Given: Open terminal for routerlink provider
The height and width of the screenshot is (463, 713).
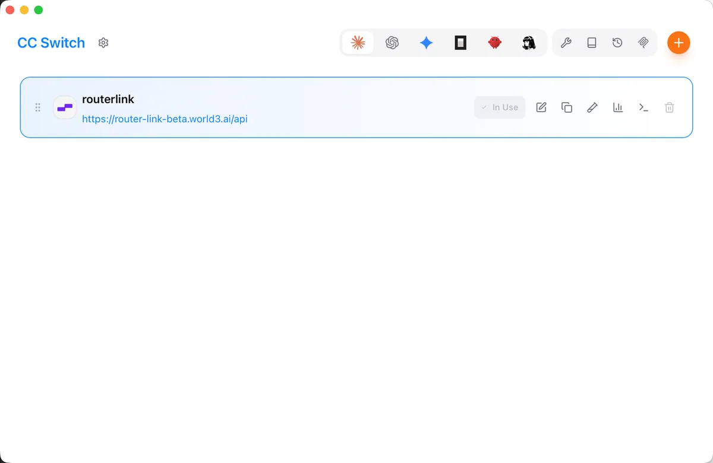Looking at the screenshot, I should (643, 107).
